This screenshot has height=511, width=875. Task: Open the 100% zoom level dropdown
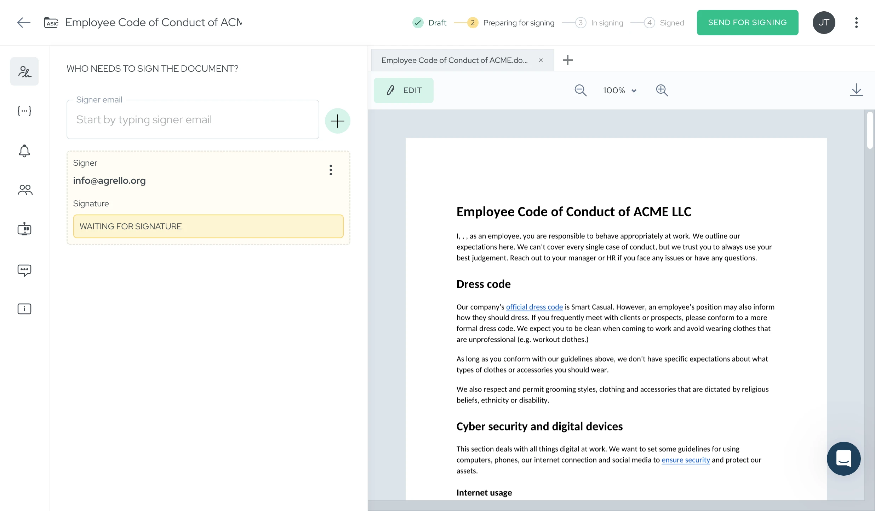coord(620,90)
